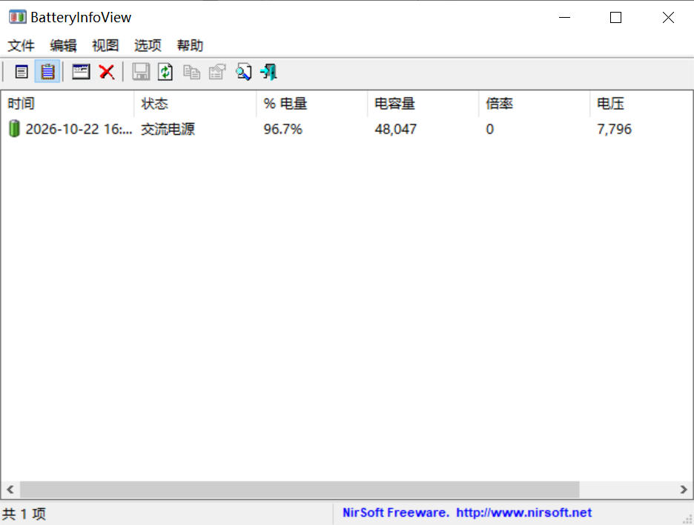This screenshot has width=694, height=525.
Task: Open the 视图 menu
Action: tap(105, 45)
